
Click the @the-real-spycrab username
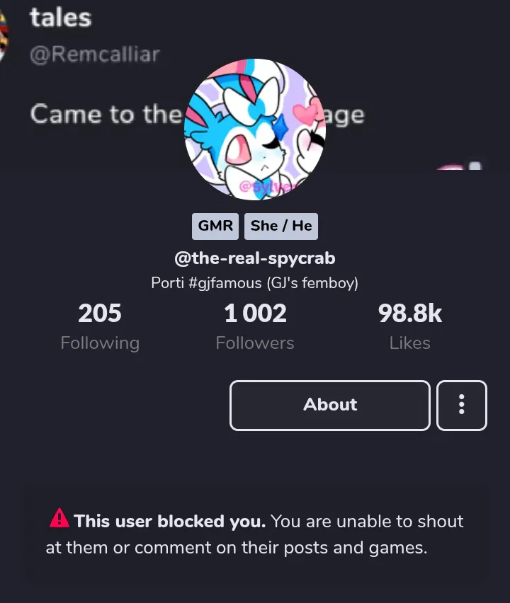click(255, 258)
